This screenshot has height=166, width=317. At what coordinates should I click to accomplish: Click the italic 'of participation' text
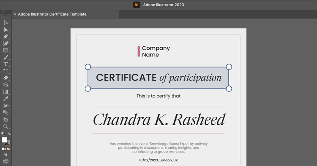pos(191,78)
